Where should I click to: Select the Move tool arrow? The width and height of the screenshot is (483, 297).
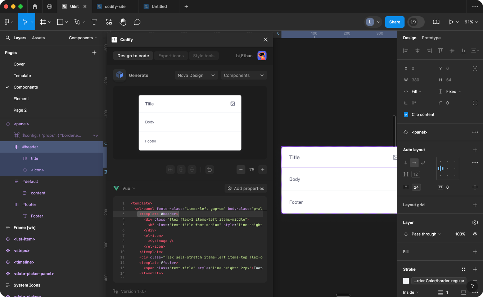[x=25, y=22]
